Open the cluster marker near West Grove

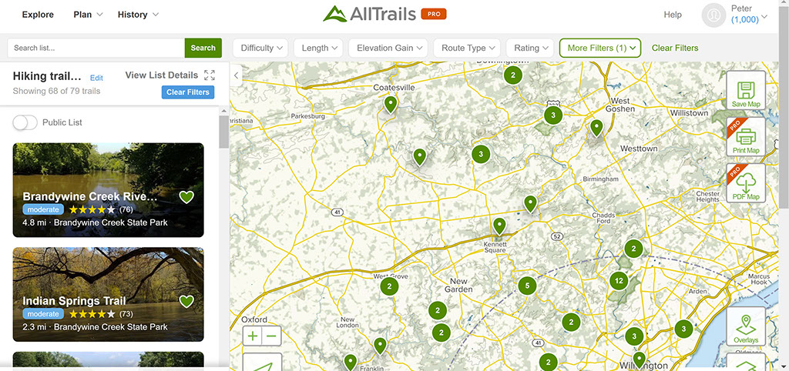coord(389,286)
